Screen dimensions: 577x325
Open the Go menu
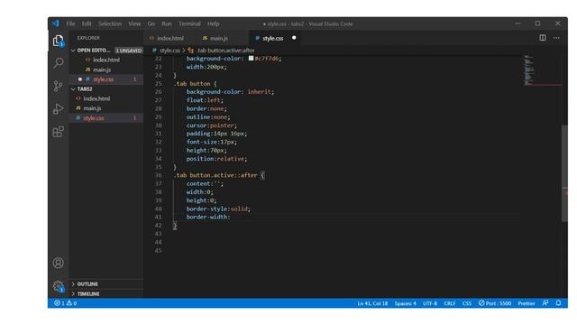151,23
